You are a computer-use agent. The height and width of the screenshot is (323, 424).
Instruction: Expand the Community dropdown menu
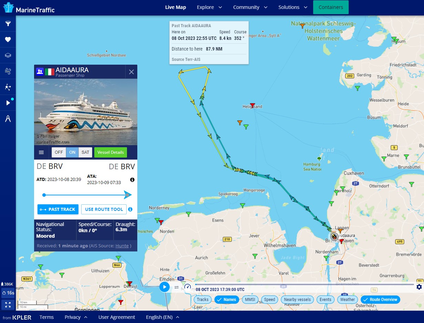pyautogui.click(x=250, y=7)
